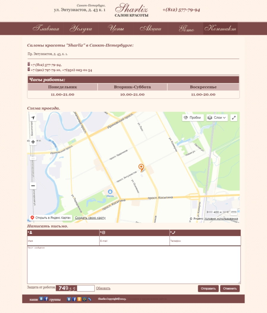
Task: Click the 10.00-21.00 hours cell
Action: click(132, 94)
